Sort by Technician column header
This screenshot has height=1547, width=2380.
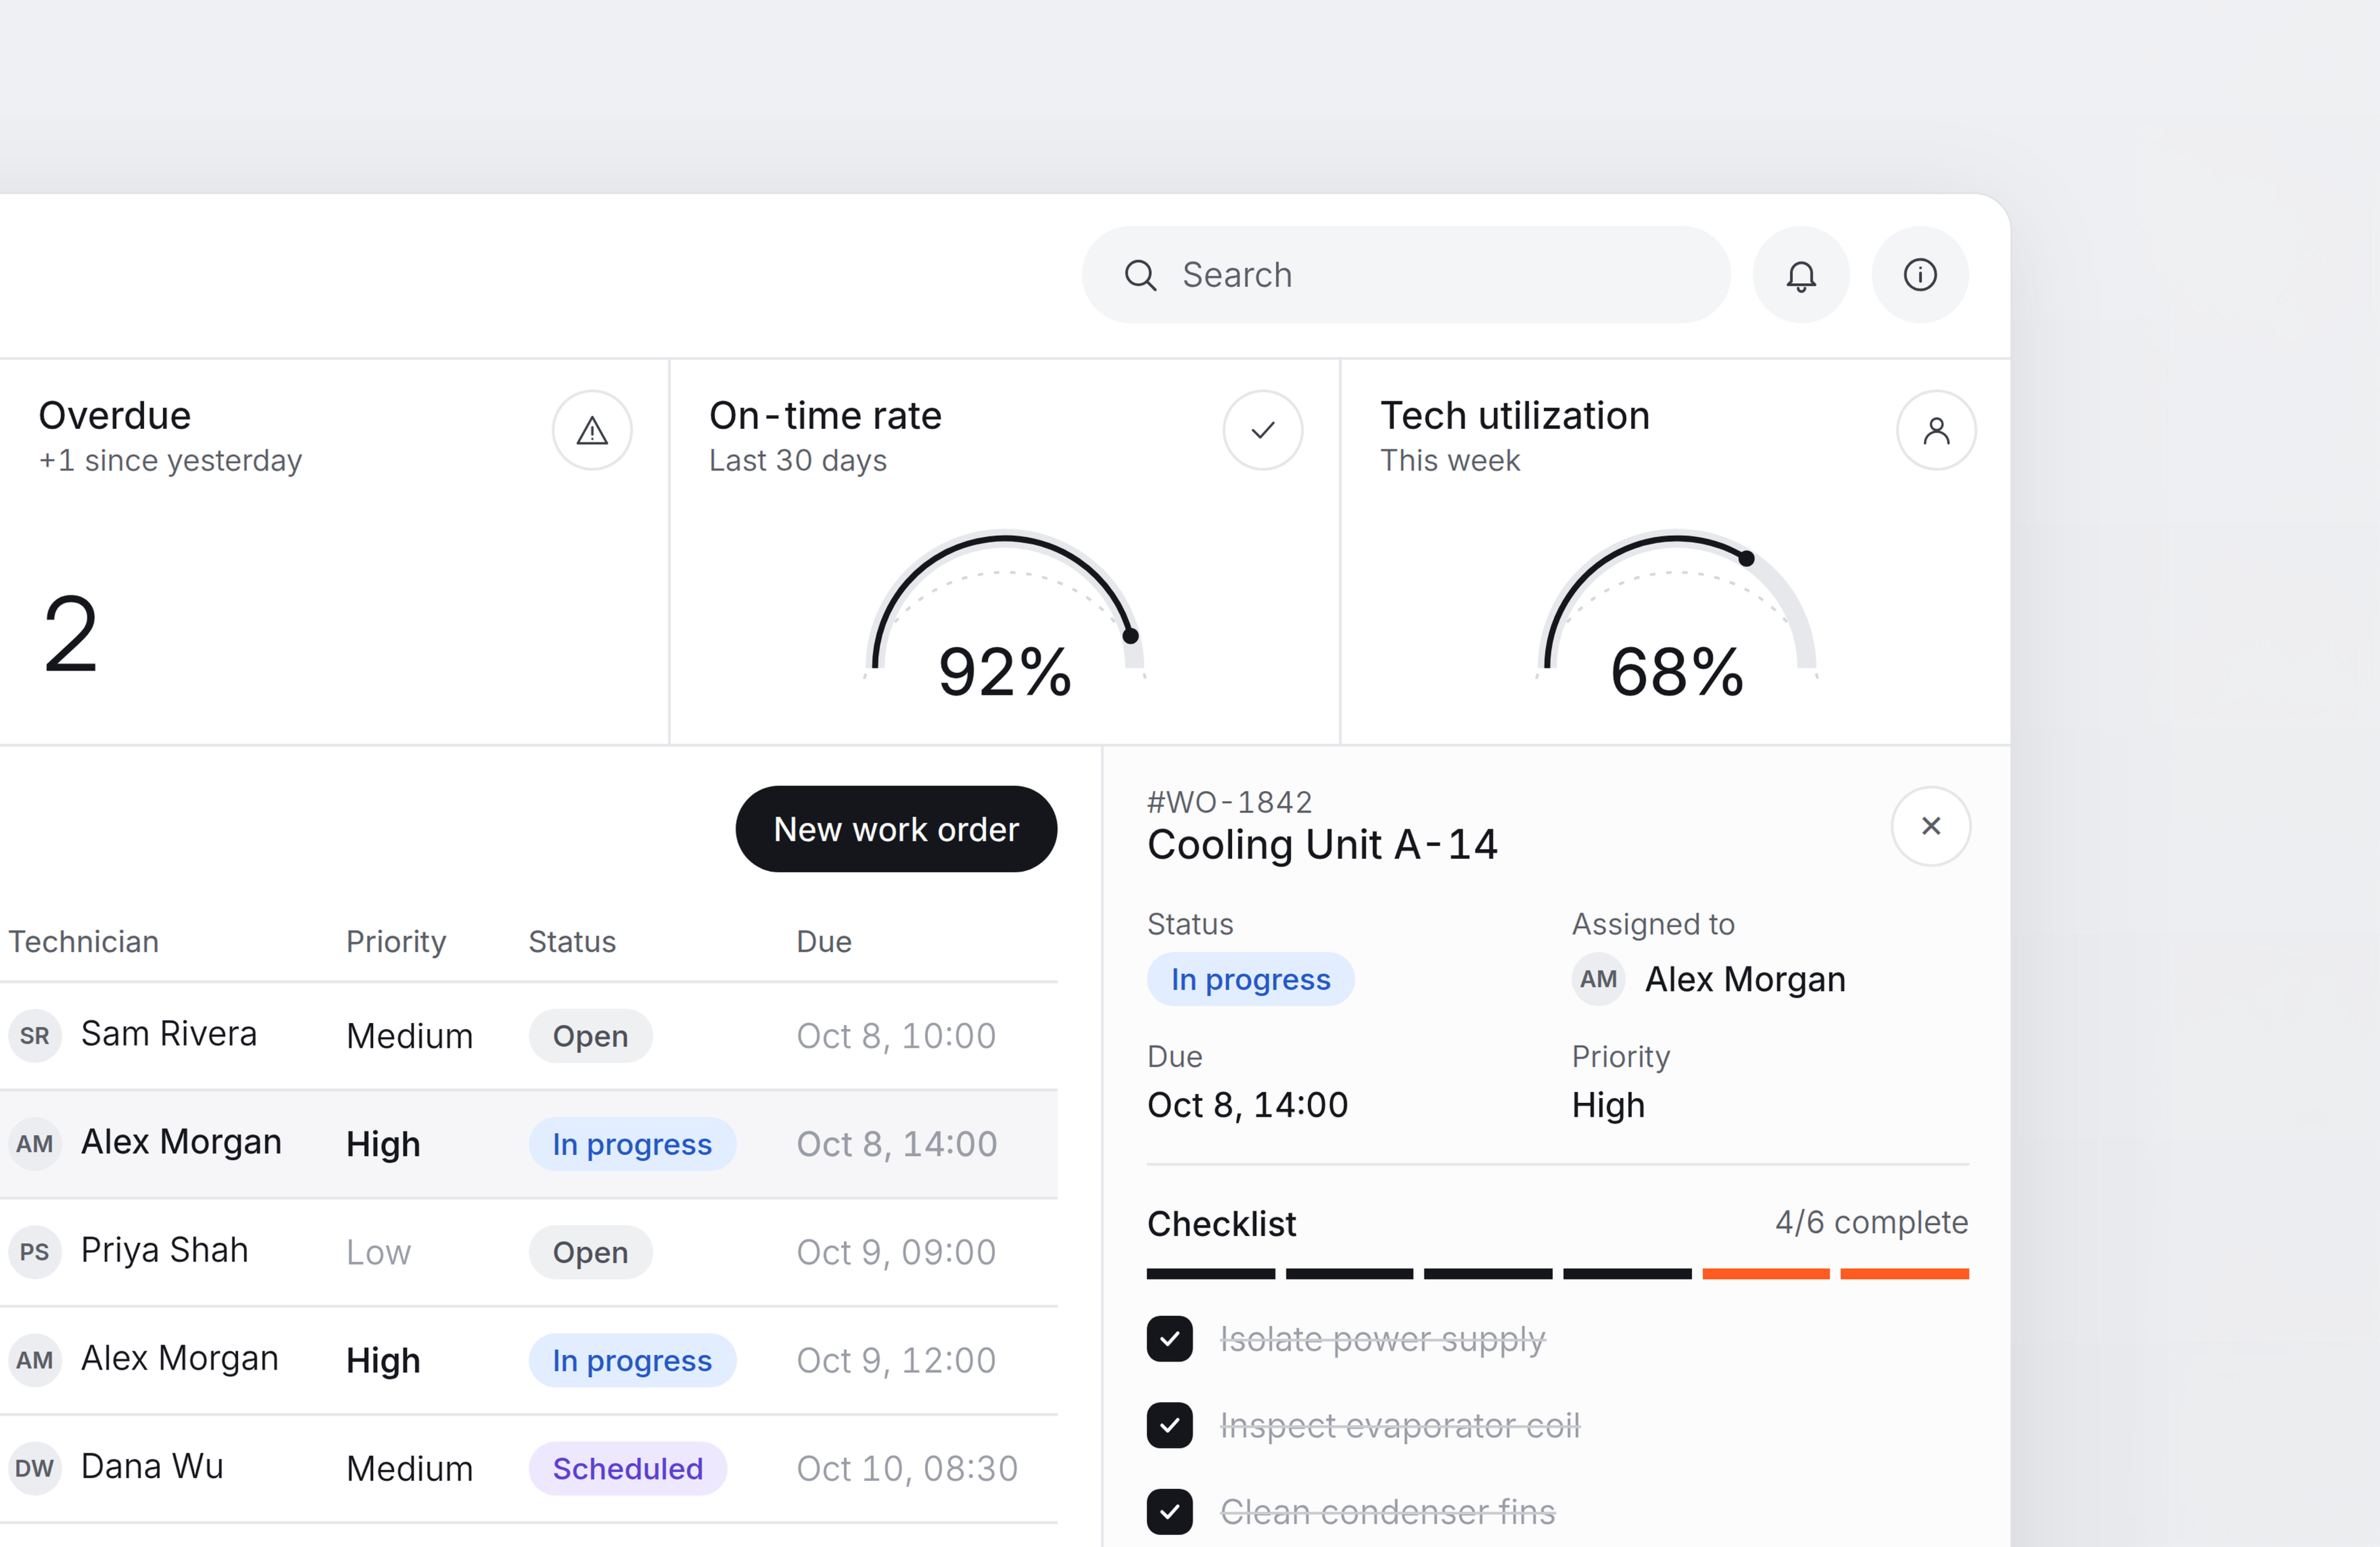(84, 942)
